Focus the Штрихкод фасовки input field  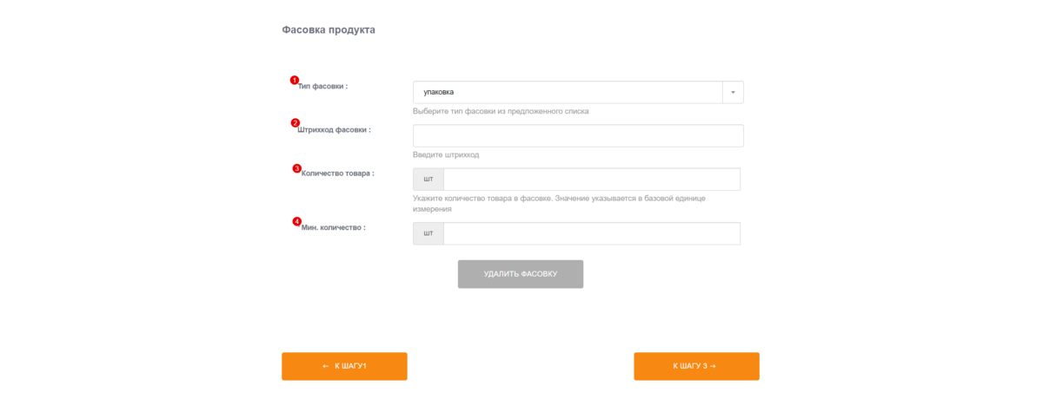pyautogui.click(x=578, y=135)
